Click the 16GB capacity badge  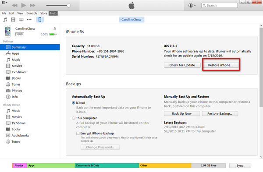(20, 34)
